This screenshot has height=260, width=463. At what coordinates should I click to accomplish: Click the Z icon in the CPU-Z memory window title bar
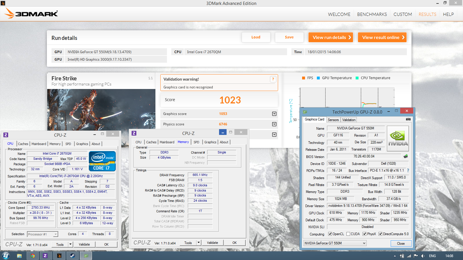pos(134,133)
